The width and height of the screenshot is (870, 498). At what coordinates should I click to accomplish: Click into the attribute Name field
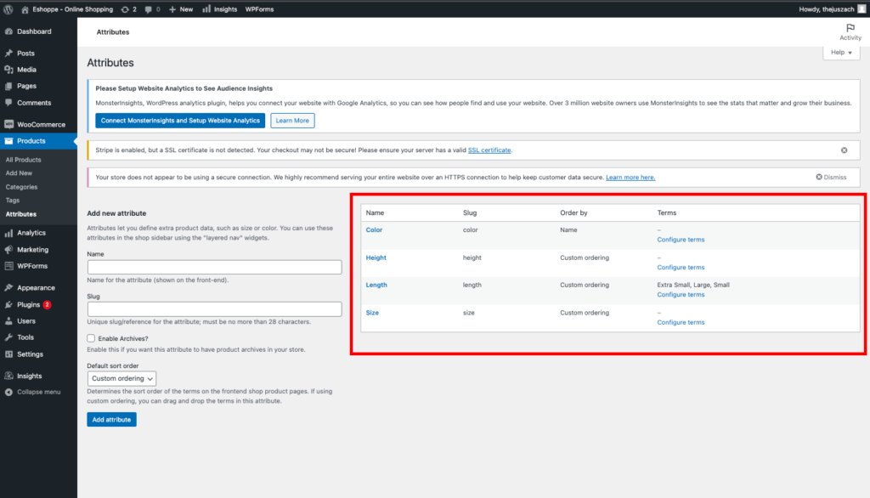coord(214,267)
